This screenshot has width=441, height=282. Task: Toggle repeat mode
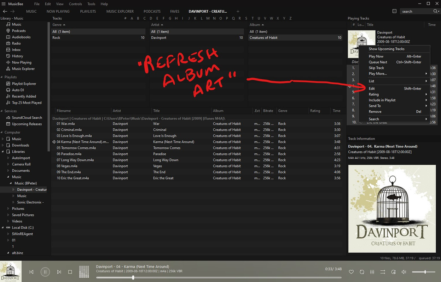[x=393, y=272]
